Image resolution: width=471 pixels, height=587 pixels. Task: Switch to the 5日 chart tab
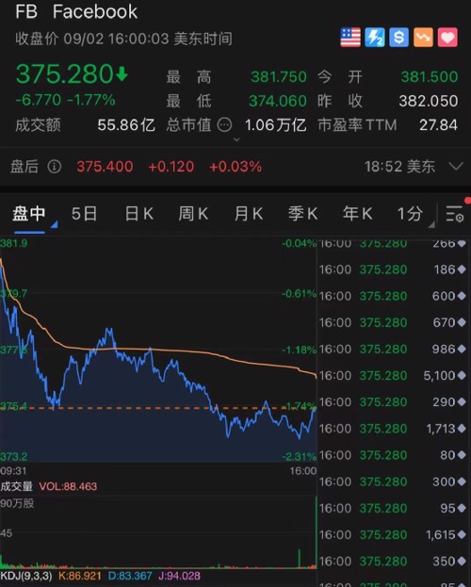pyautogui.click(x=84, y=214)
